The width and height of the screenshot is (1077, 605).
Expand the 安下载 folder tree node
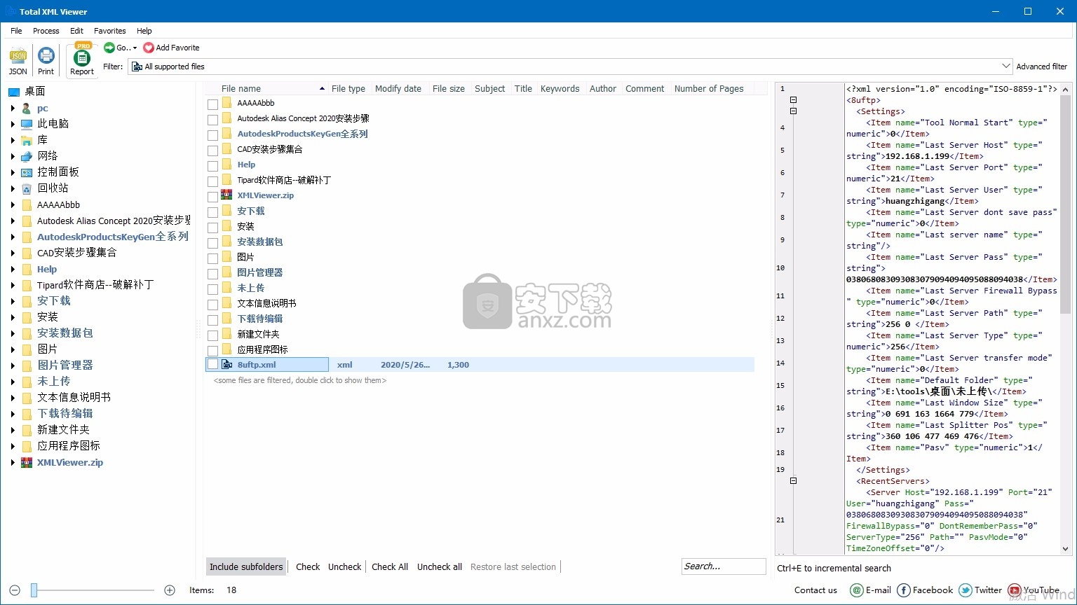click(13, 301)
